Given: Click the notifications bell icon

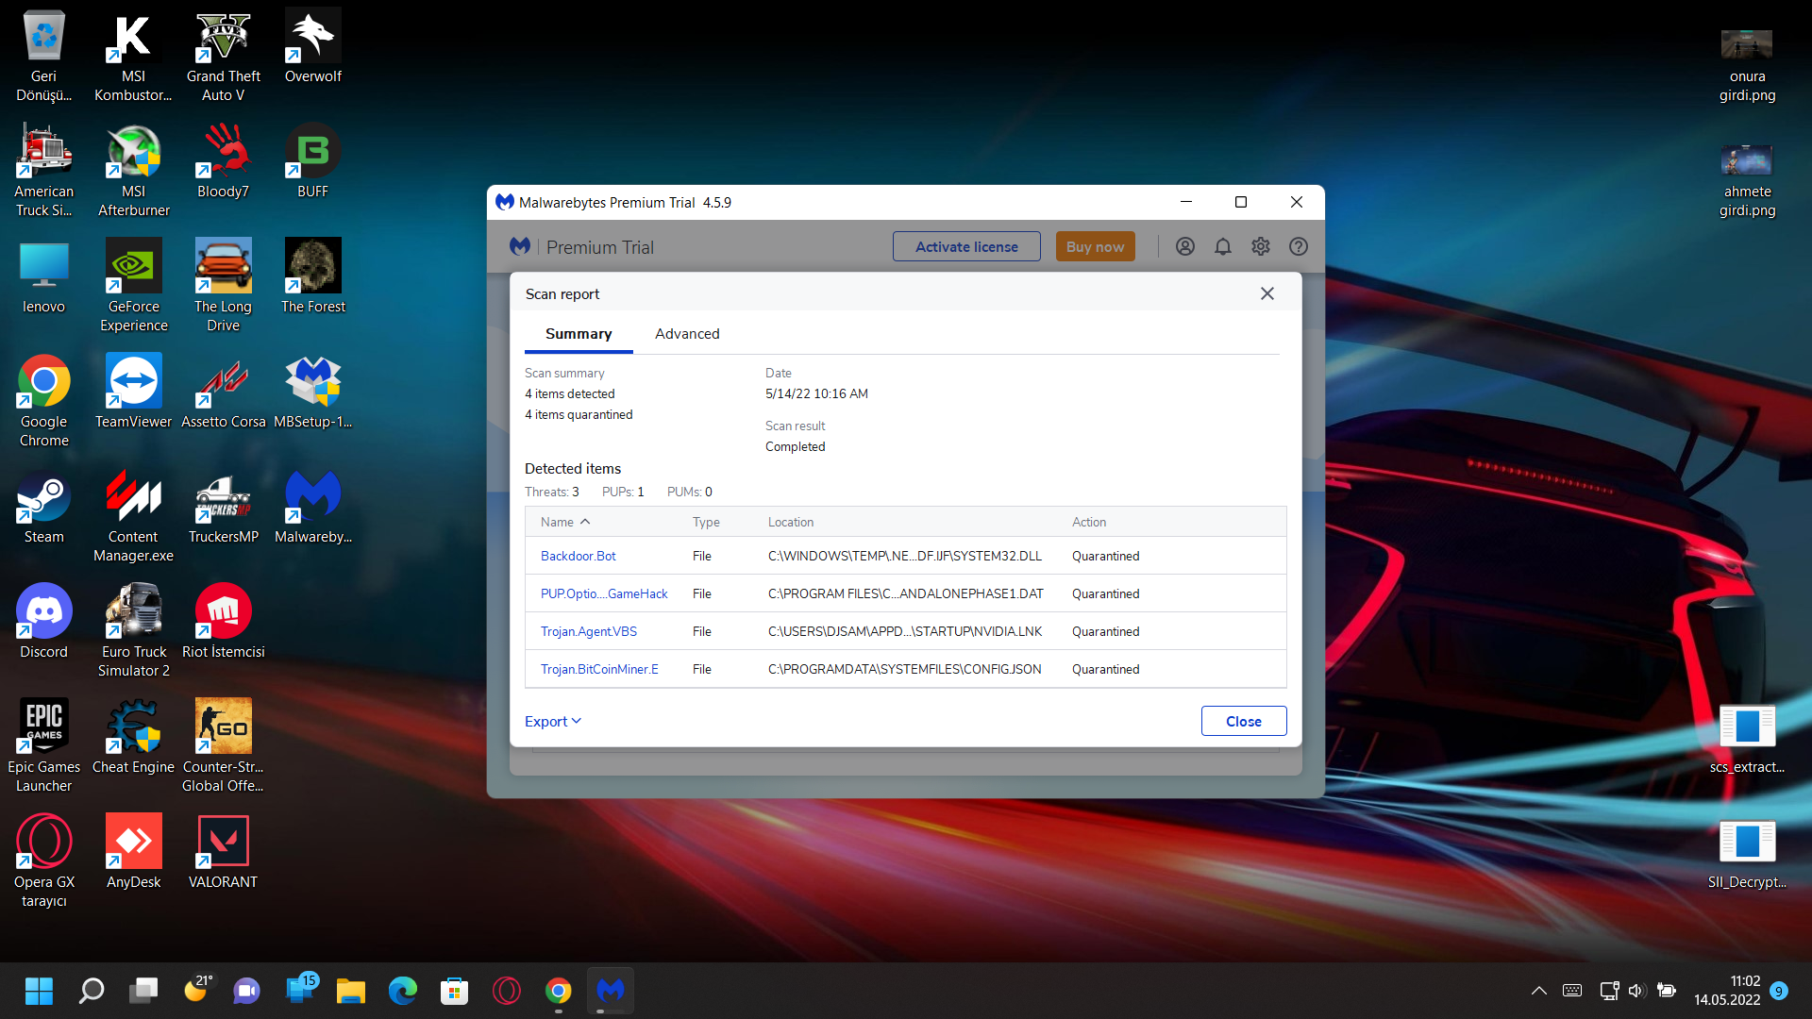Looking at the screenshot, I should tap(1223, 246).
